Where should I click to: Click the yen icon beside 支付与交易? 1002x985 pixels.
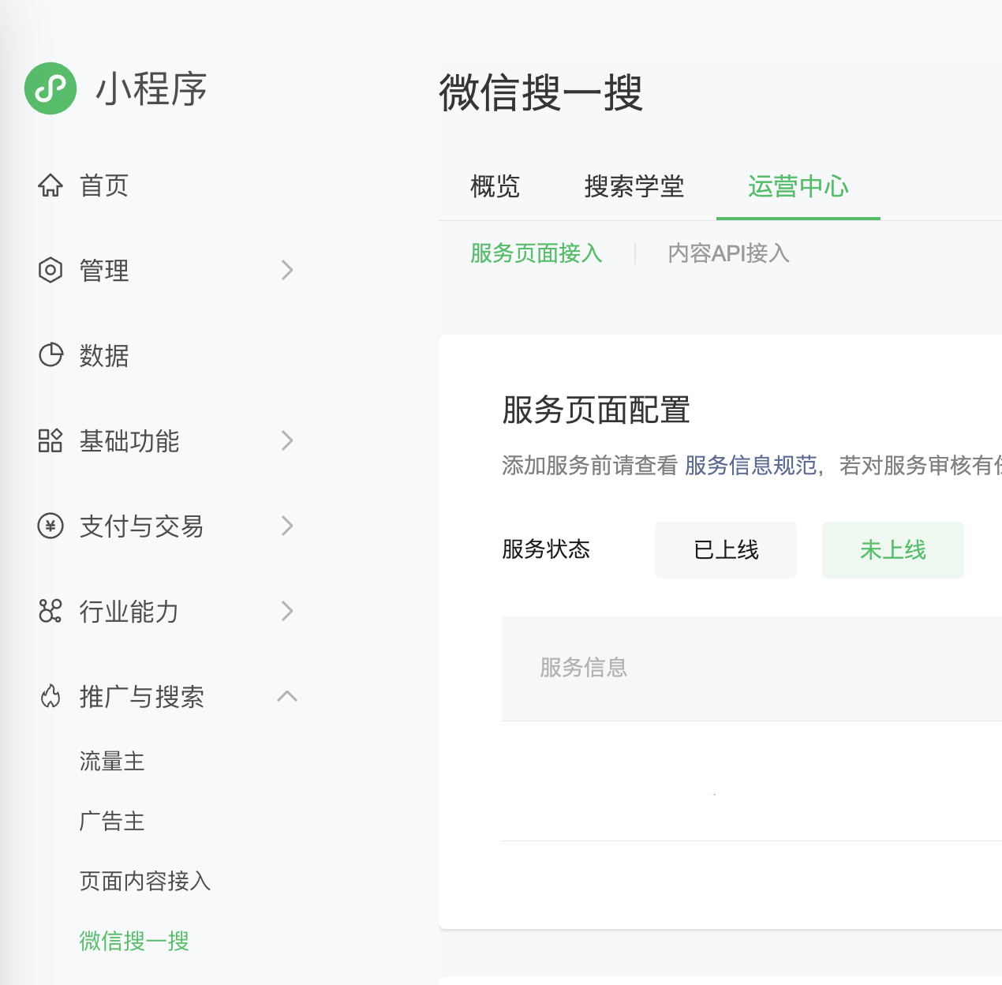click(50, 526)
